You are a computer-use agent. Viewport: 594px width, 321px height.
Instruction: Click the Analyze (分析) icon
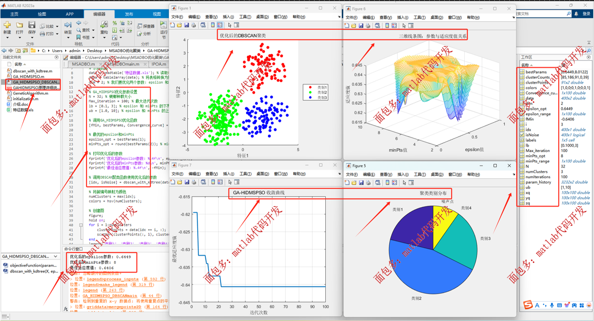click(140, 34)
